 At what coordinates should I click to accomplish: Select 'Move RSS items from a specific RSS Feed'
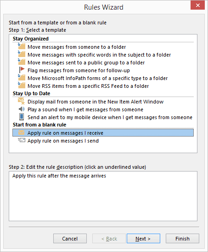pyautogui.click(x=88, y=86)
